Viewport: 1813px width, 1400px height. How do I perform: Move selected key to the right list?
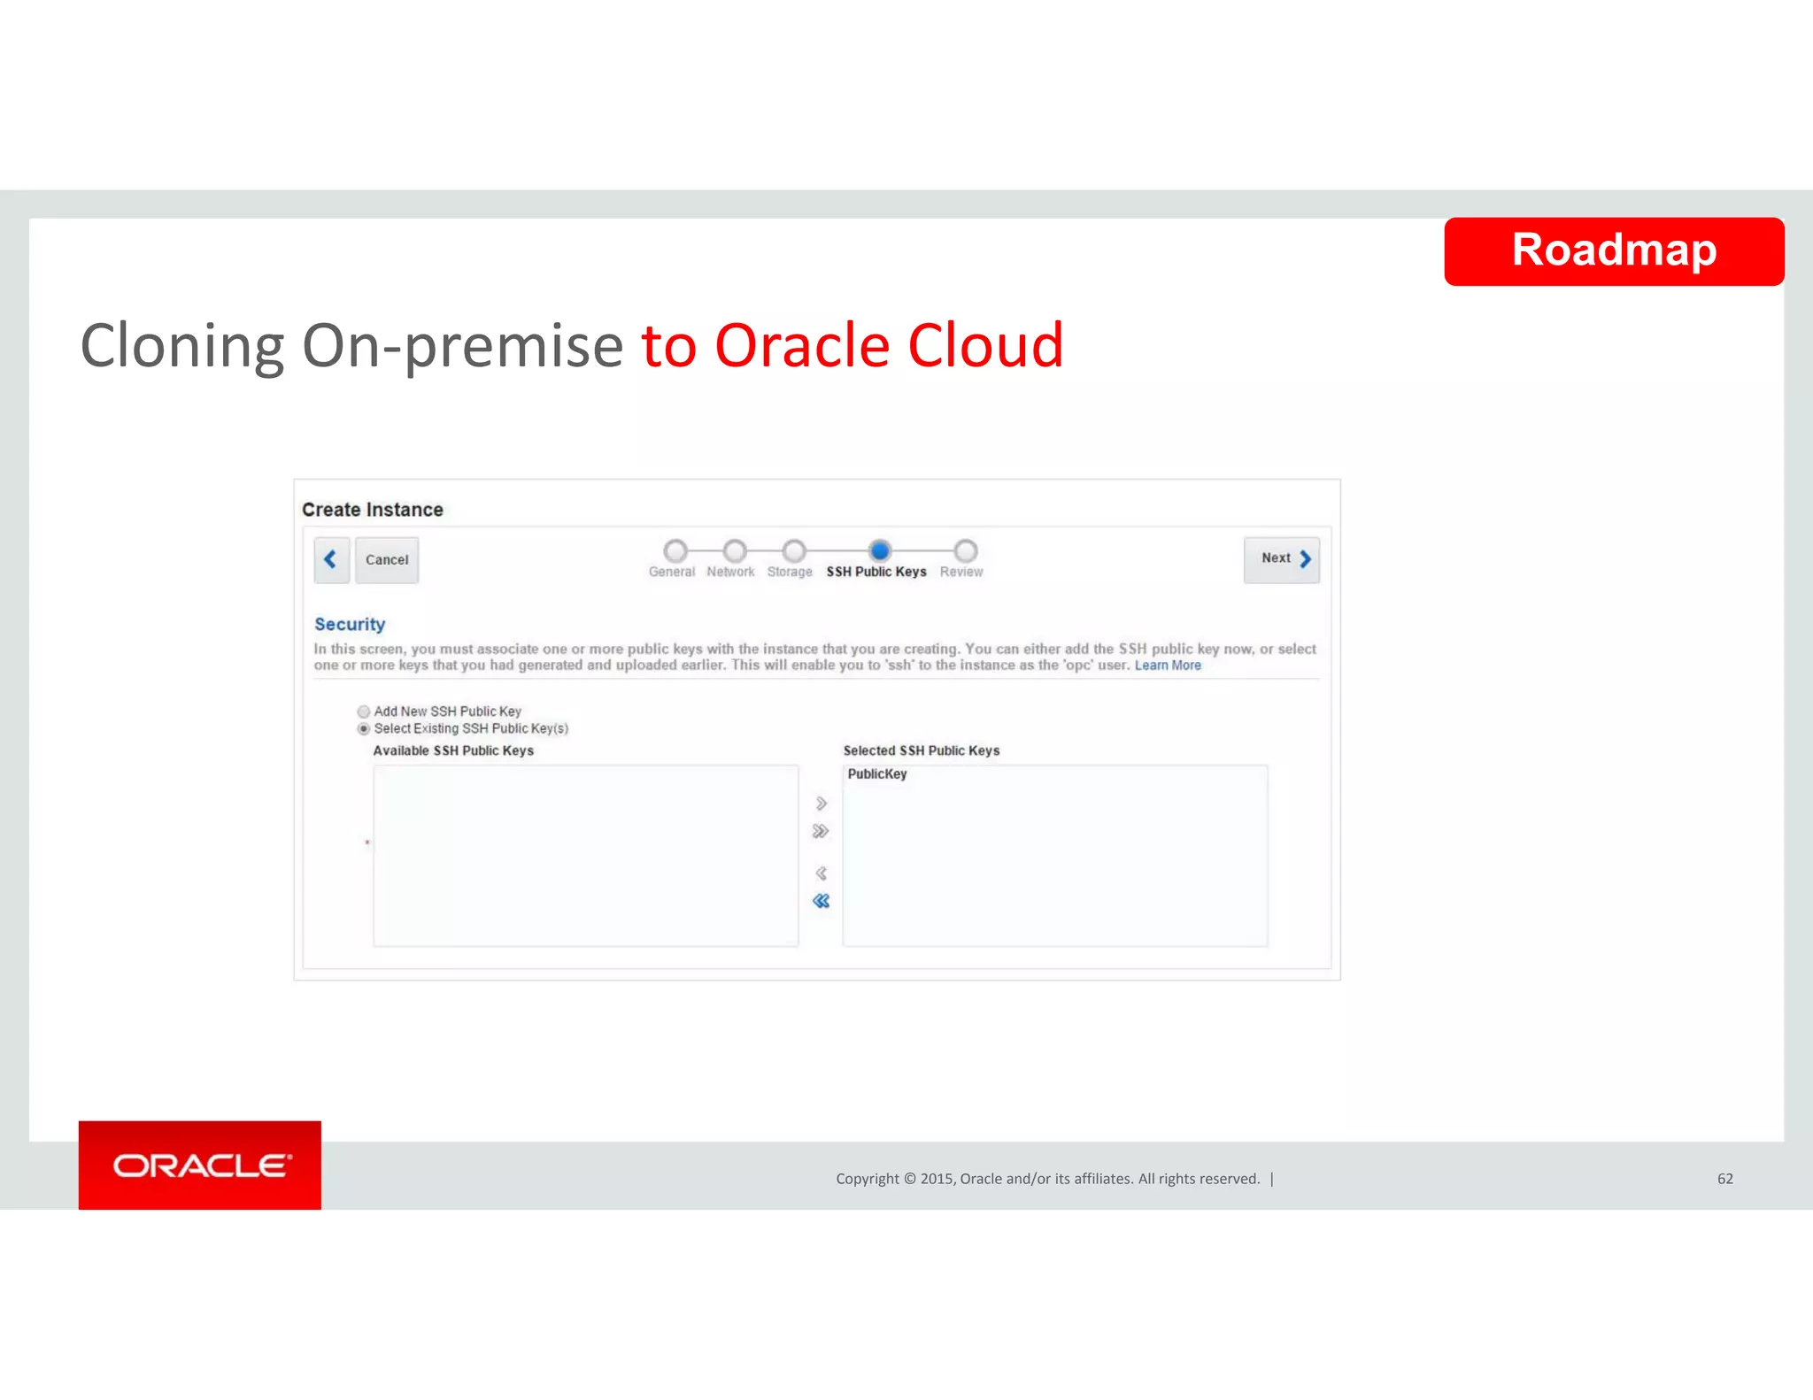click(x=821, y=804)
